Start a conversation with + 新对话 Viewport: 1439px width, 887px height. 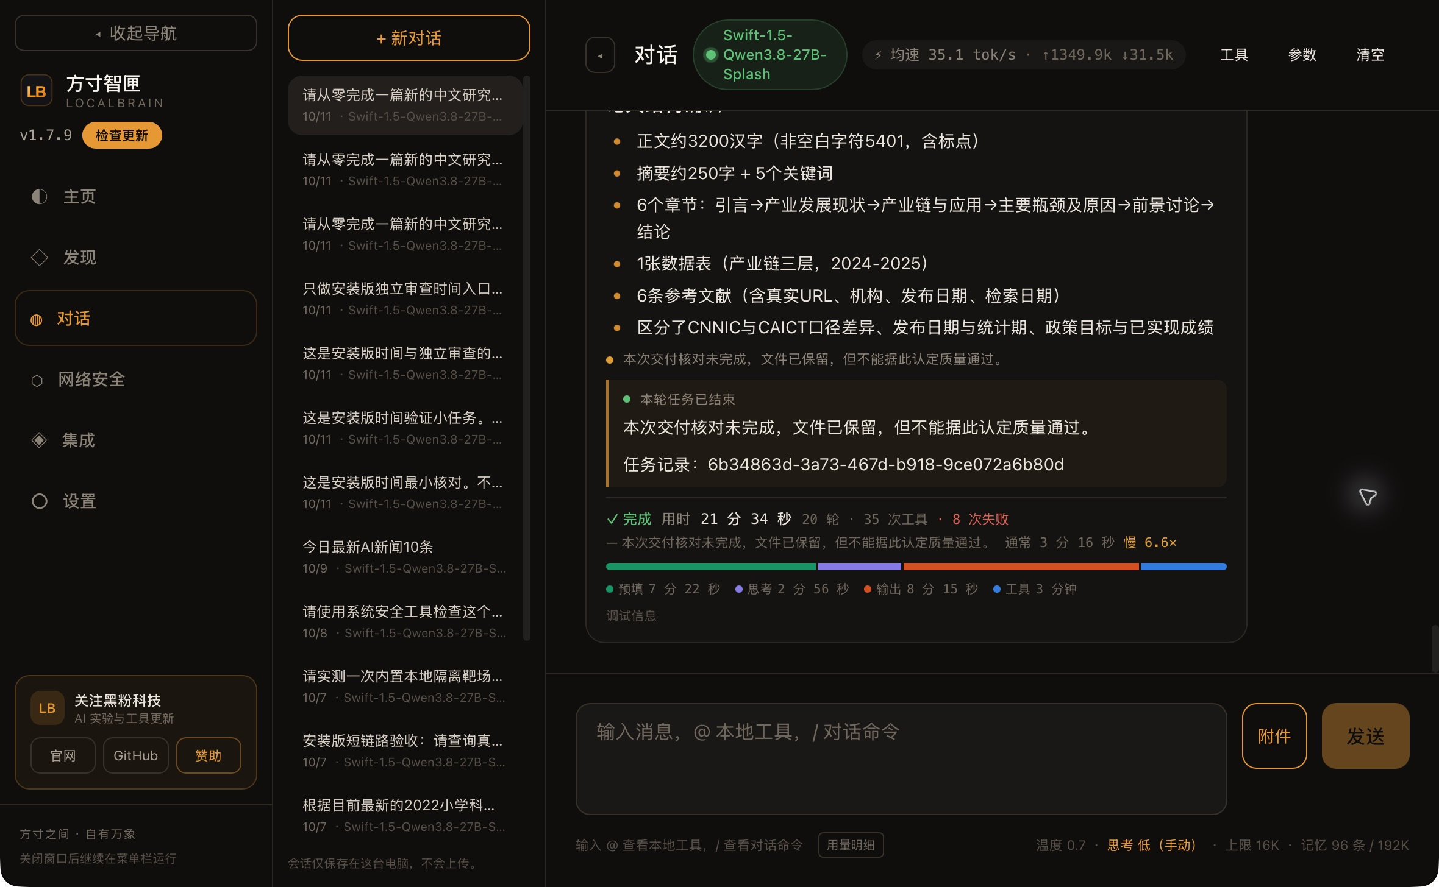[409, 38]
